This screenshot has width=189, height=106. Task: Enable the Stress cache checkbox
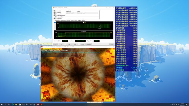point(56,14)
